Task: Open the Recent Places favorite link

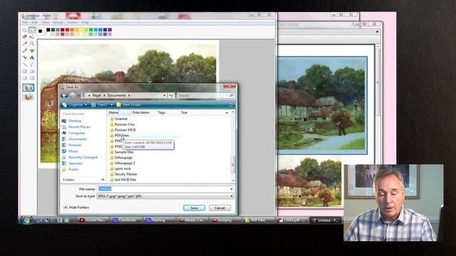Action: tap(79, 127)
